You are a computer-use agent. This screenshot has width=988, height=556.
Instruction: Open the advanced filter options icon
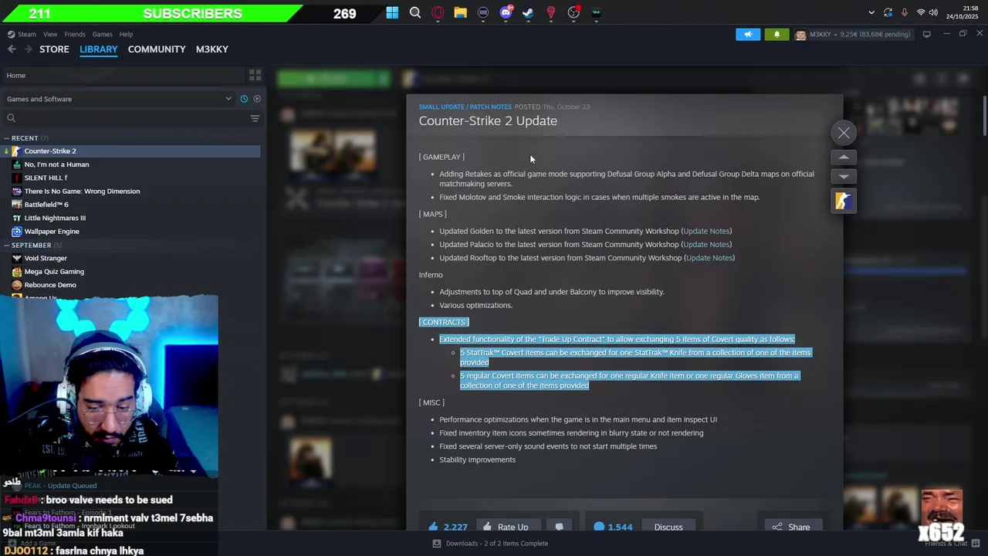coord(255,118)
